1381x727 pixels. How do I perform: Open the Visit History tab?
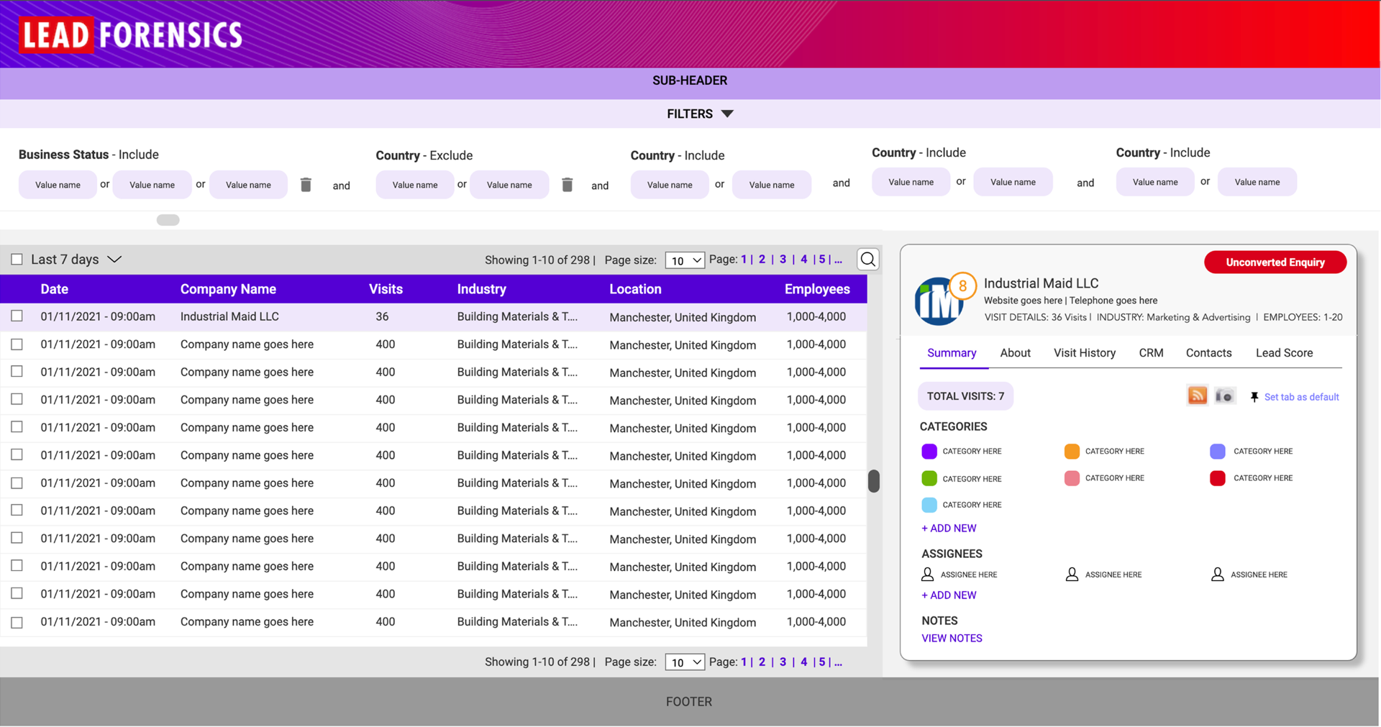1085,353
